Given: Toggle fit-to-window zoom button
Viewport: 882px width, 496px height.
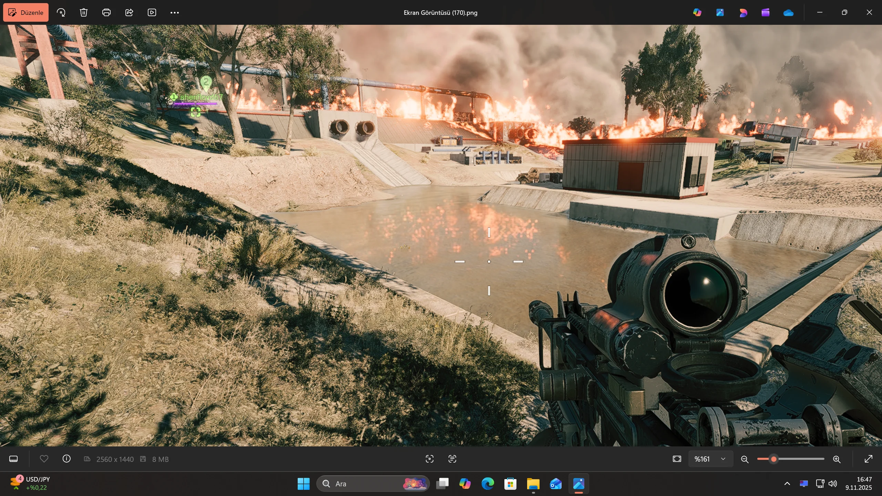Looking at the screenshot, I should [677, 459].
